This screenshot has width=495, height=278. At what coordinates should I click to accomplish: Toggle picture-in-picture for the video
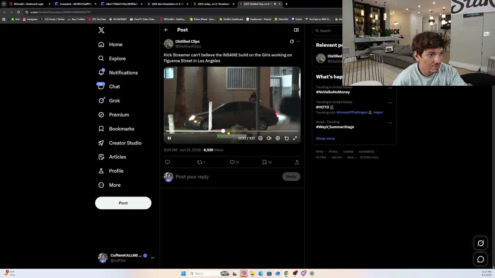[x=287, y=138]
